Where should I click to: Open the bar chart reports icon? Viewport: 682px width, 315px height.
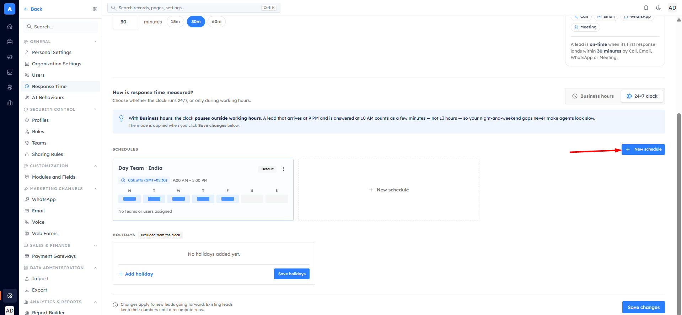[10, 103]
